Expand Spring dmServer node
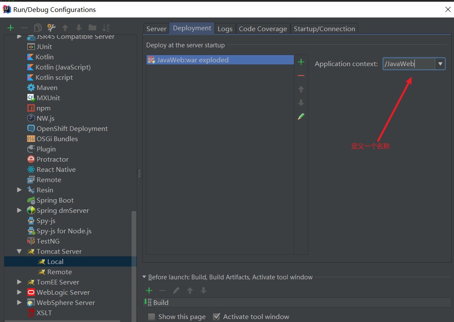The width and height of the screenshot is (454, 322). point(20,210)
